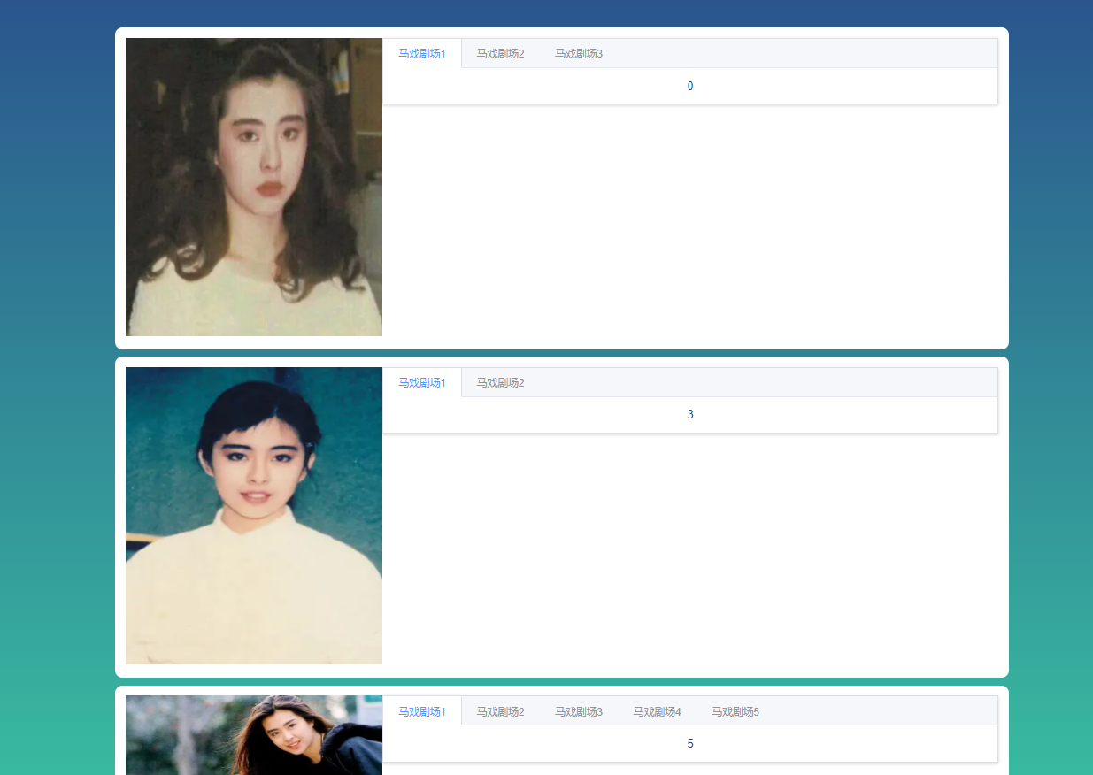Switch to the 马戏剧场2 tab in the top card
The image size is (1093, 775).
pyautogui.click(x=500, y=53)
